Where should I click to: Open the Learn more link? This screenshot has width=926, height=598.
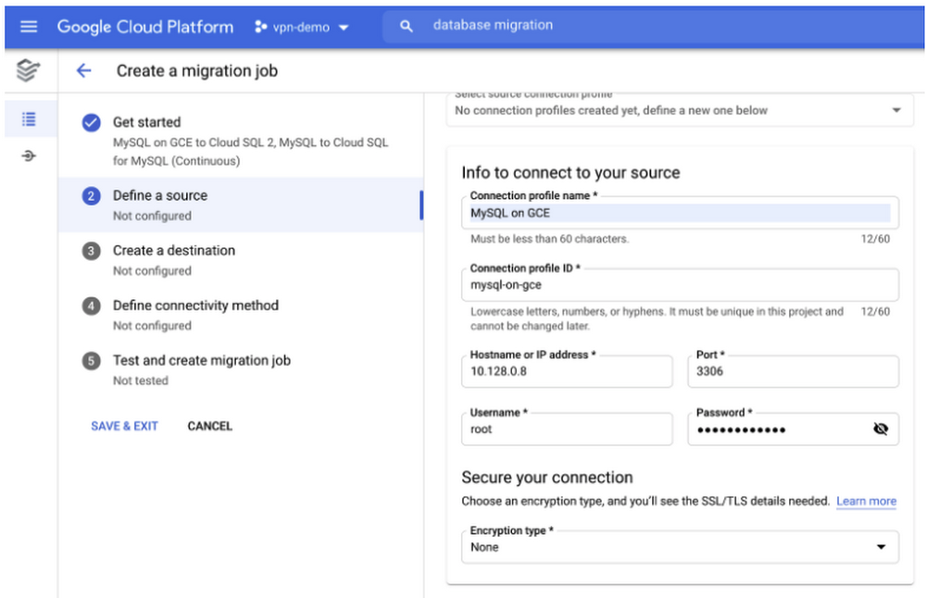click(x=867, y=501)
